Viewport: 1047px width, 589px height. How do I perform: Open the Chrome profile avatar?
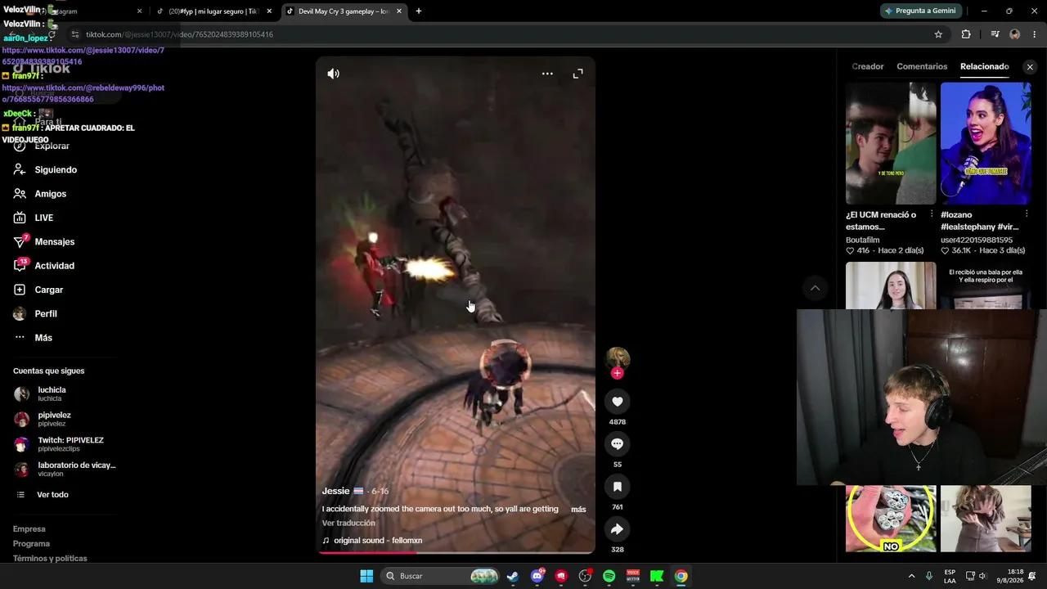(1015, 34)
